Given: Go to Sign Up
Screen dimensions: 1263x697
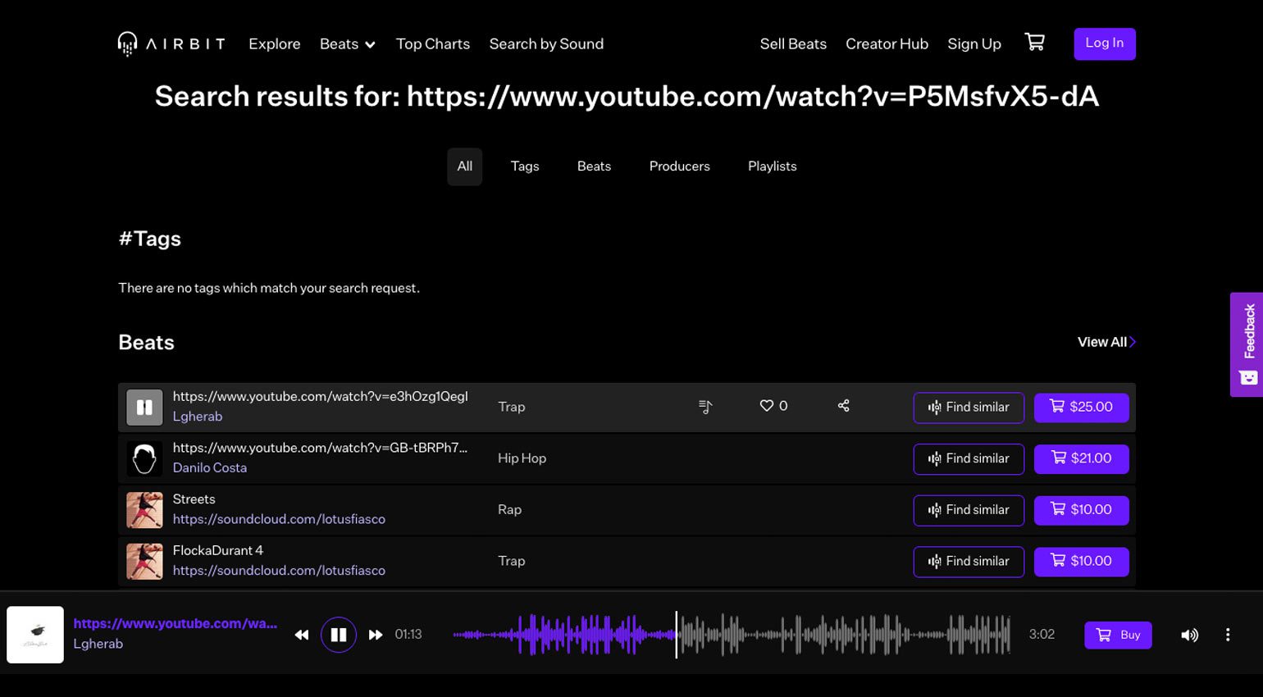Looking at the screenshot, I should coord(974,44).
